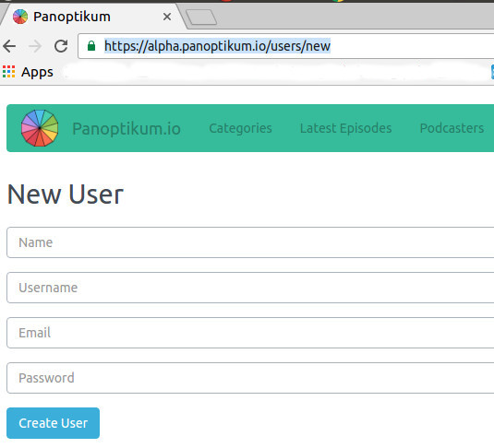
Task: Focus the Name input field
Action: 250,242
